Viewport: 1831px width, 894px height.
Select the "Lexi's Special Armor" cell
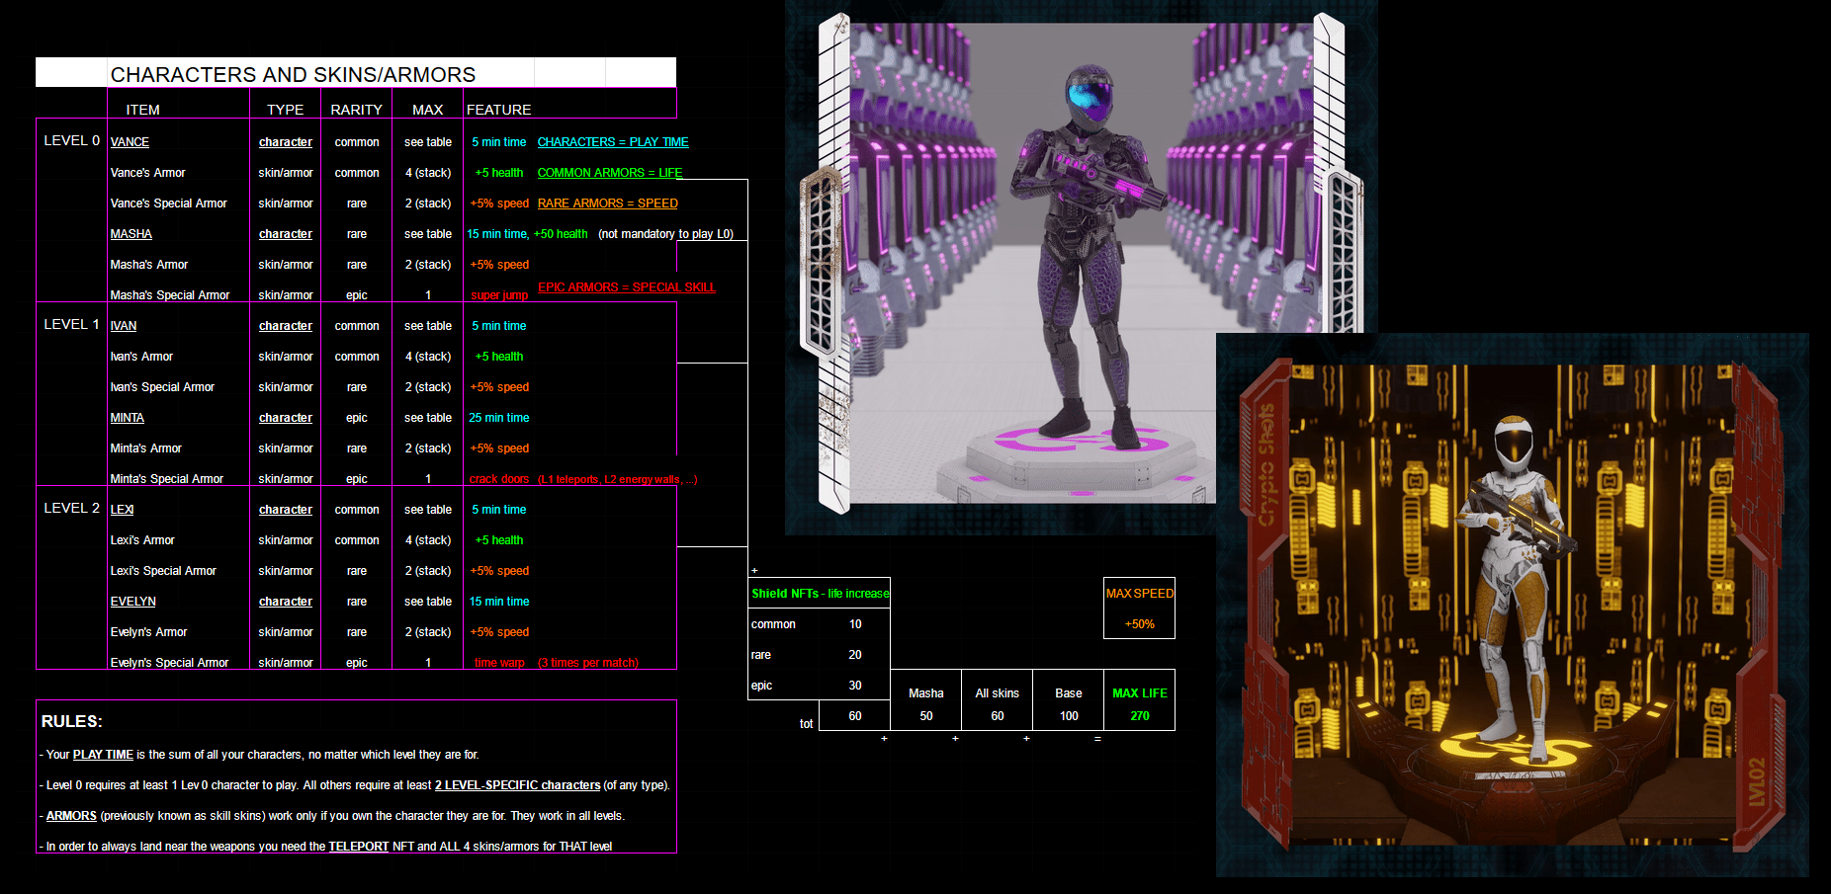[163, 571]
